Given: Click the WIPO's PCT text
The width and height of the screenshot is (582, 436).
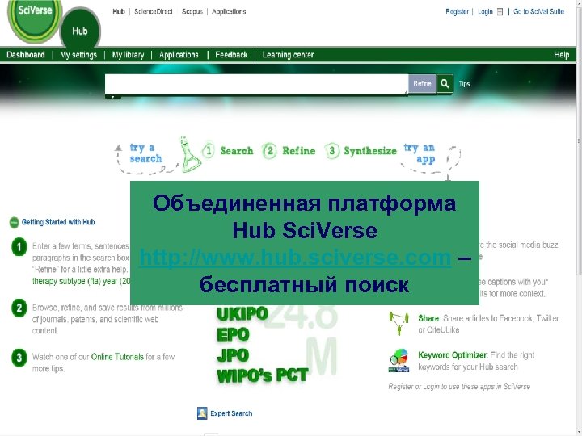Looking at the screenshot, I should point(263,375).
